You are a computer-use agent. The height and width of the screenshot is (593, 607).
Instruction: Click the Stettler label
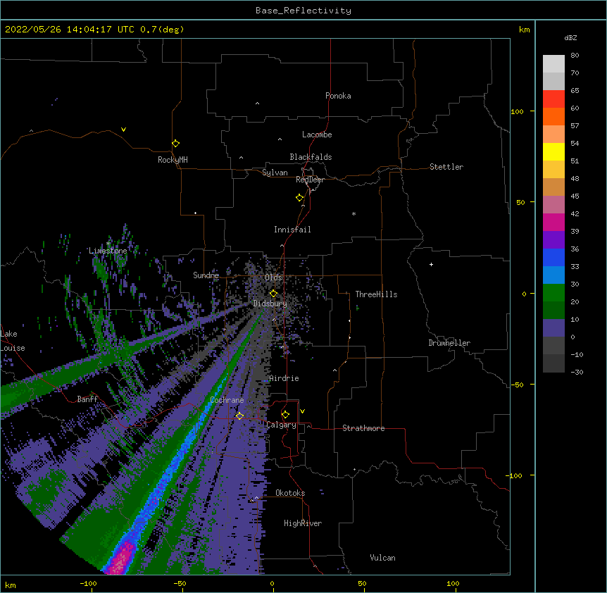[446, 167]
